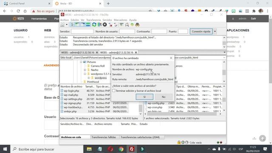Click the gear speed limits status icon
This screenshot has width=272, height=153.
point(183,142)
